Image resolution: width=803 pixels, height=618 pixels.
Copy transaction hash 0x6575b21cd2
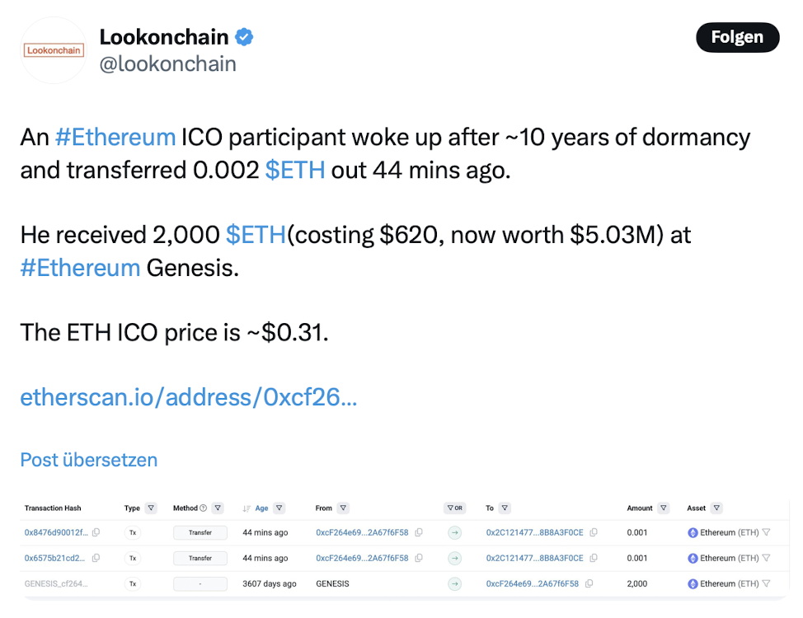click(96, 558)
